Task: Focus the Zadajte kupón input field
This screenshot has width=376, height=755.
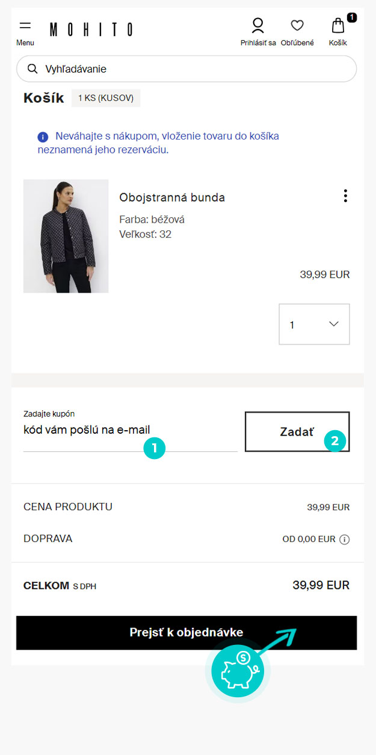Action: tap(129, 431)
